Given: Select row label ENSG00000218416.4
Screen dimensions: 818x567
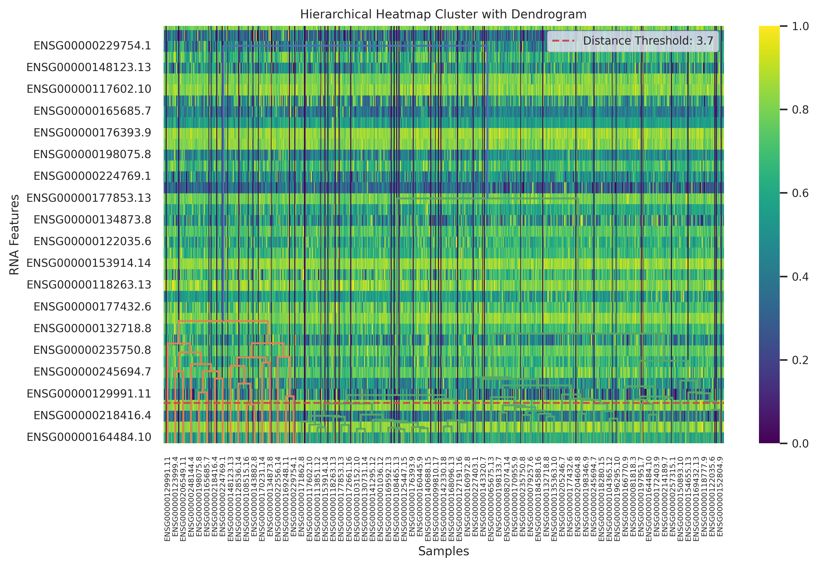Looking at the screenshot, I should point(92,415).
